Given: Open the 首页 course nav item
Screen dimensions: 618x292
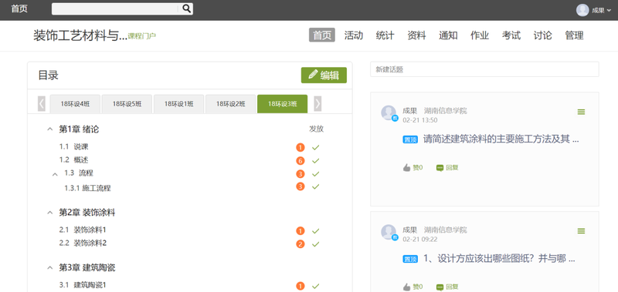Looking at the screenshot, I should [322, 35].
